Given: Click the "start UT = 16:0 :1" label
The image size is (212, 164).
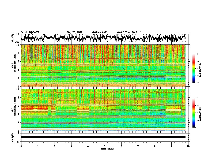Looking at the screenshot, I should pyautogui.click(x=129, y=32).
